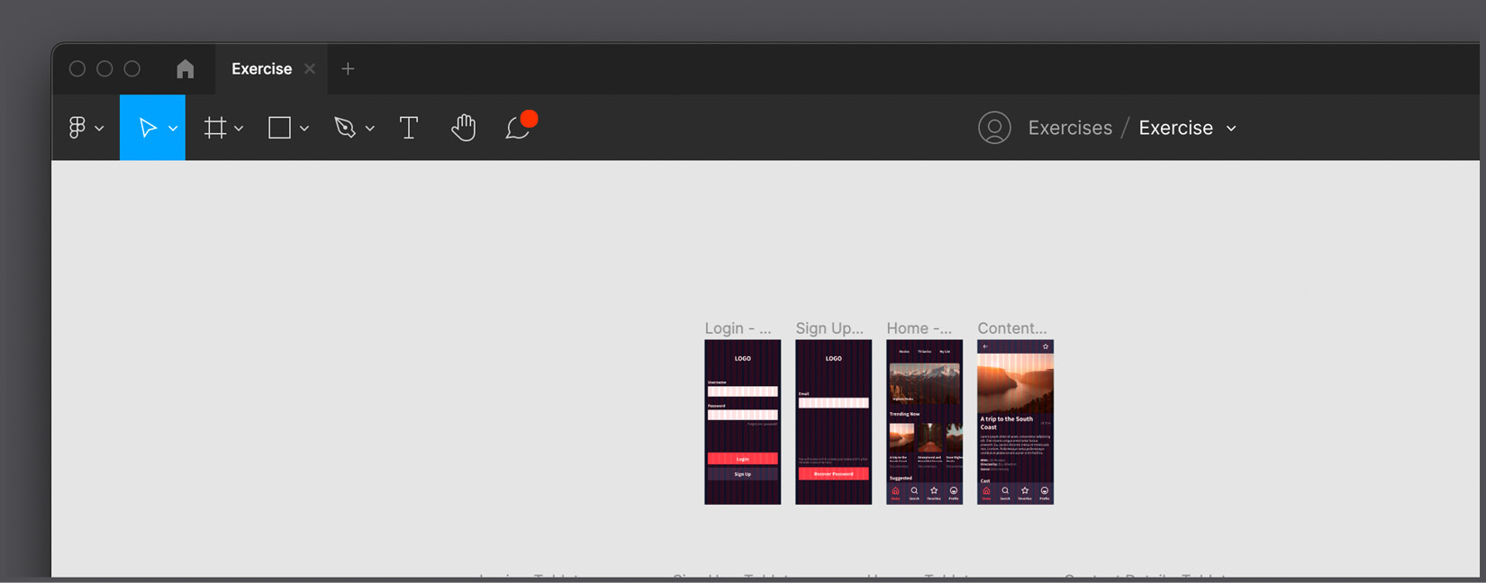Open the Figma main menu icon
Image resolution: width=1486 pixels, height=583 pixels.
coord(77,128)
